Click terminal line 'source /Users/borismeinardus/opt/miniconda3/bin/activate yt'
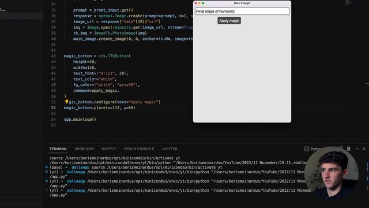Image resolution: width=369 pixels, height=208 pixels. (115, 158)
